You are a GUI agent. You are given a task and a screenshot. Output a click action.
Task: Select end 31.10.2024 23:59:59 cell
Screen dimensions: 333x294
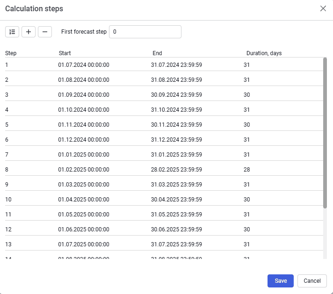click(176, 110)
